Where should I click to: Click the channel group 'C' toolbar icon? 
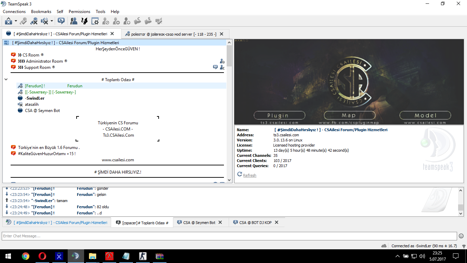click(x=137, y=21)
